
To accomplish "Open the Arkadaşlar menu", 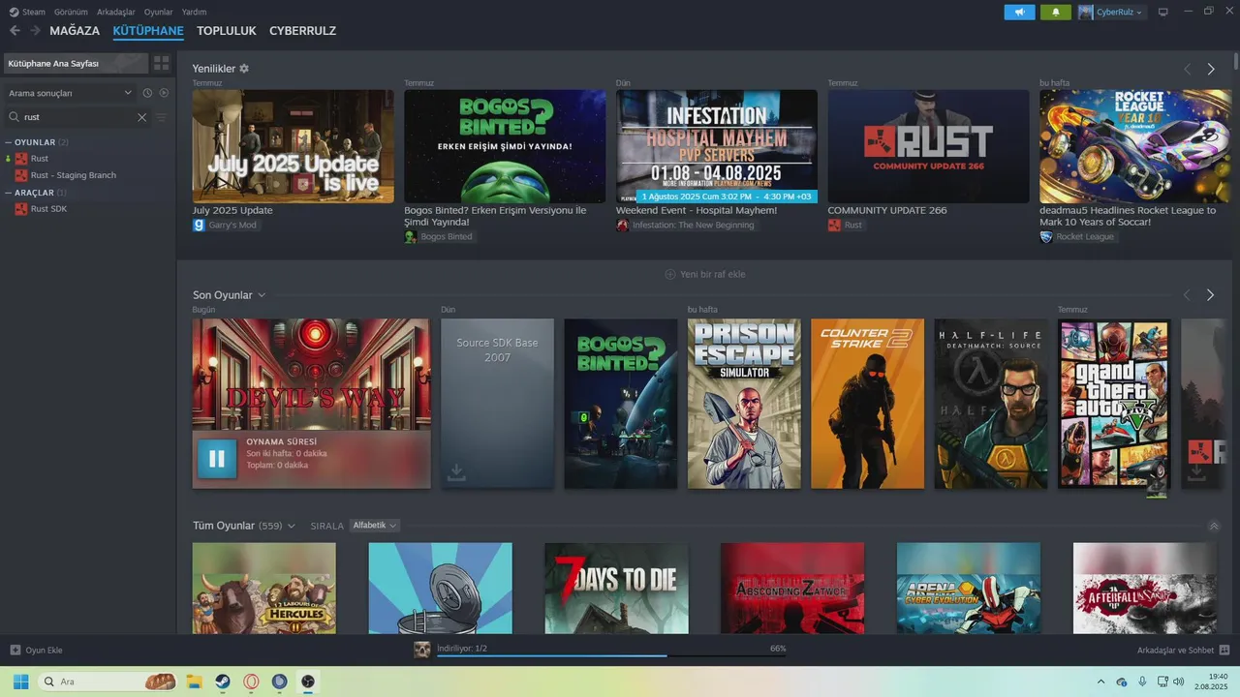I will tap(116, 12).
